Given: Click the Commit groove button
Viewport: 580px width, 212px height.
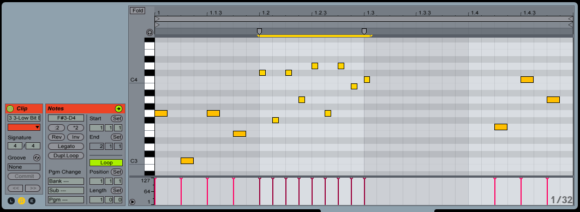Looking at the screenshot, I should click(x=24, y=176).
